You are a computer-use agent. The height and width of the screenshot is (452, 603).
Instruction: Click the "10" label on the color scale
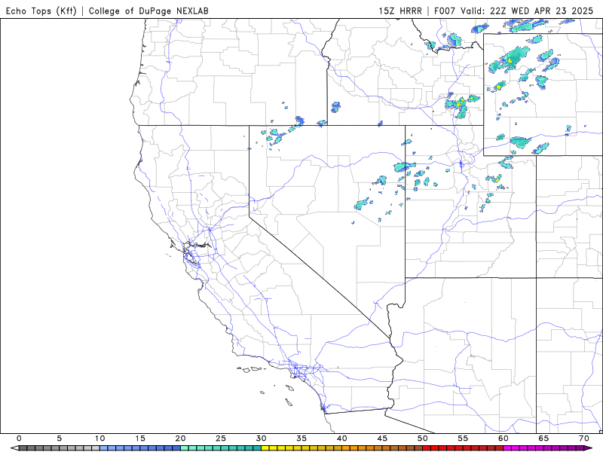click(x=99, y=438)
